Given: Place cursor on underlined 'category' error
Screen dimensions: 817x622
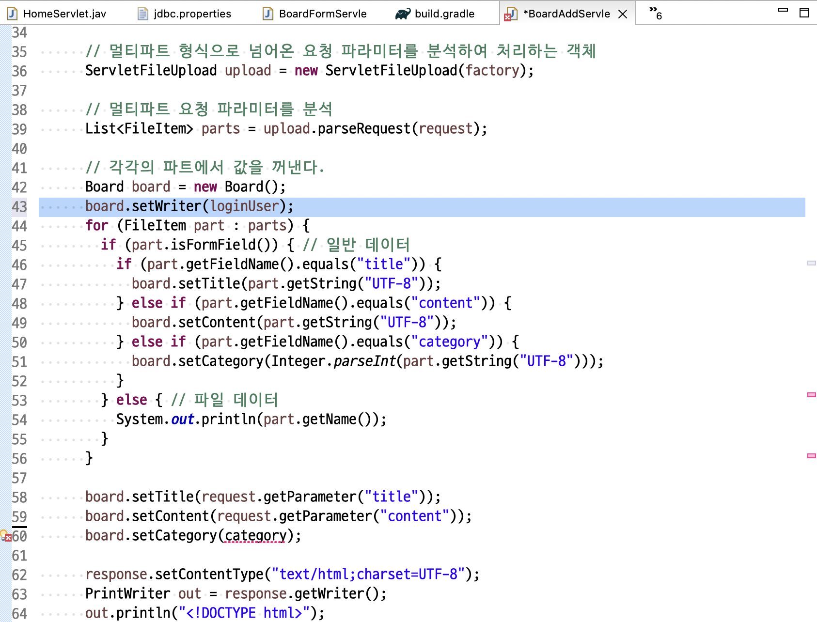Looking at the screenshot, I should (255, 536).
